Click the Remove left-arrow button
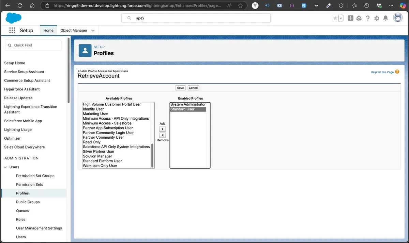This screenshot has height=243, width=409. [x=163, y=135]
